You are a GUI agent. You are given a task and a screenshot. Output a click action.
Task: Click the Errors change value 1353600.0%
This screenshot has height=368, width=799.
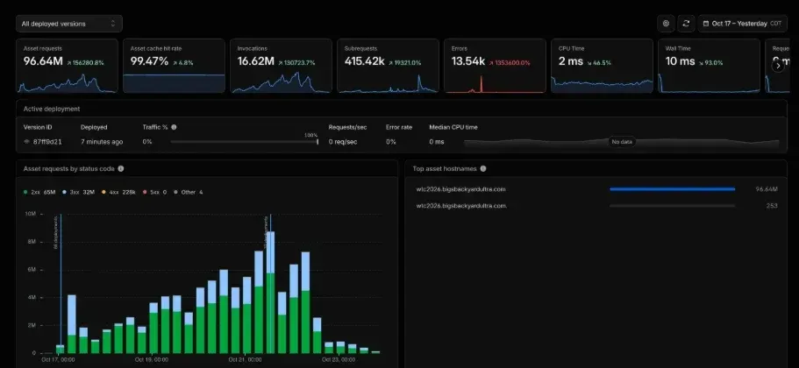(x=510, y=63)
